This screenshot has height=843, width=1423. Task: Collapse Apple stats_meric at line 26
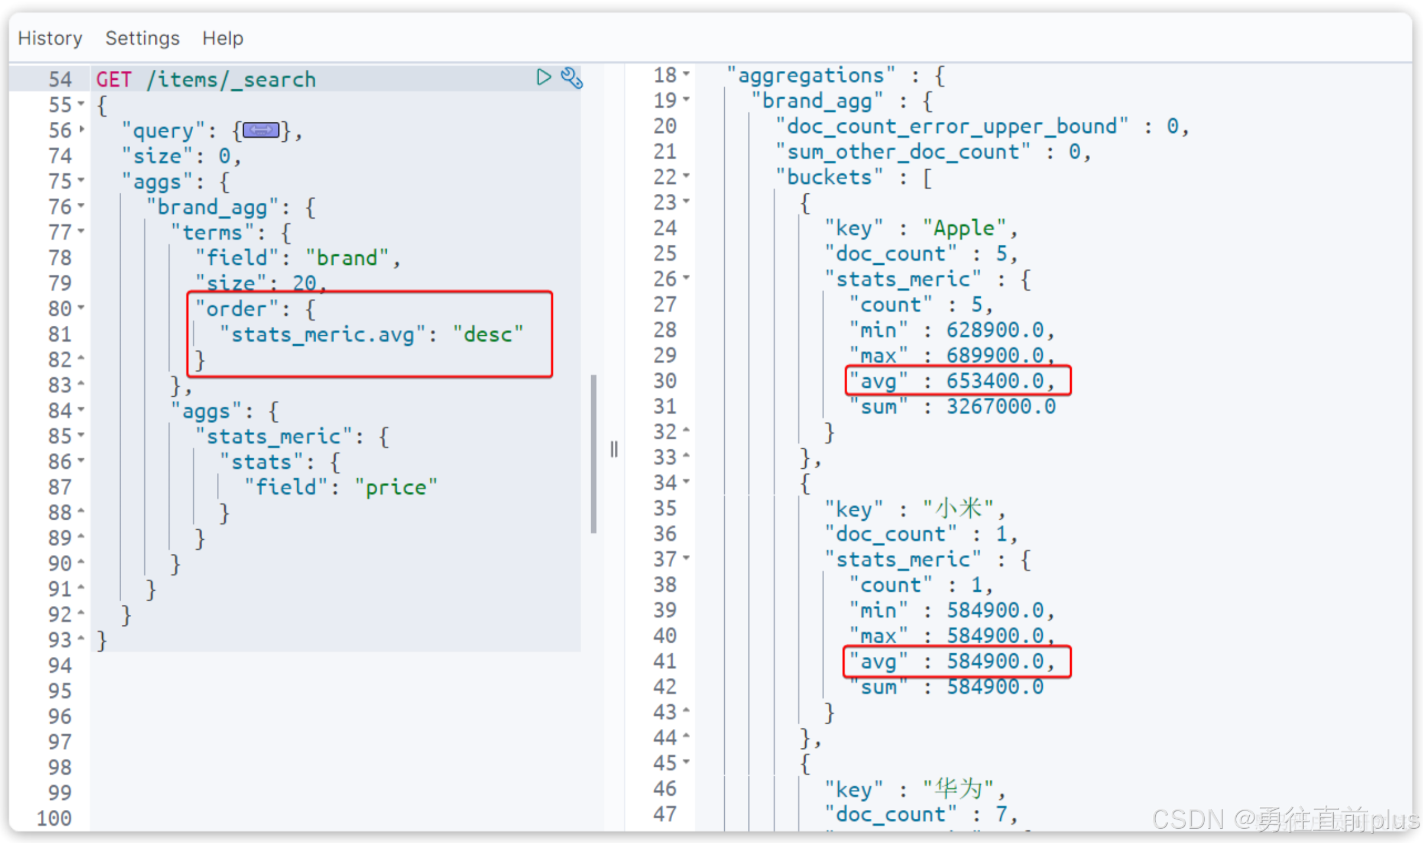[x=686, y=277]
